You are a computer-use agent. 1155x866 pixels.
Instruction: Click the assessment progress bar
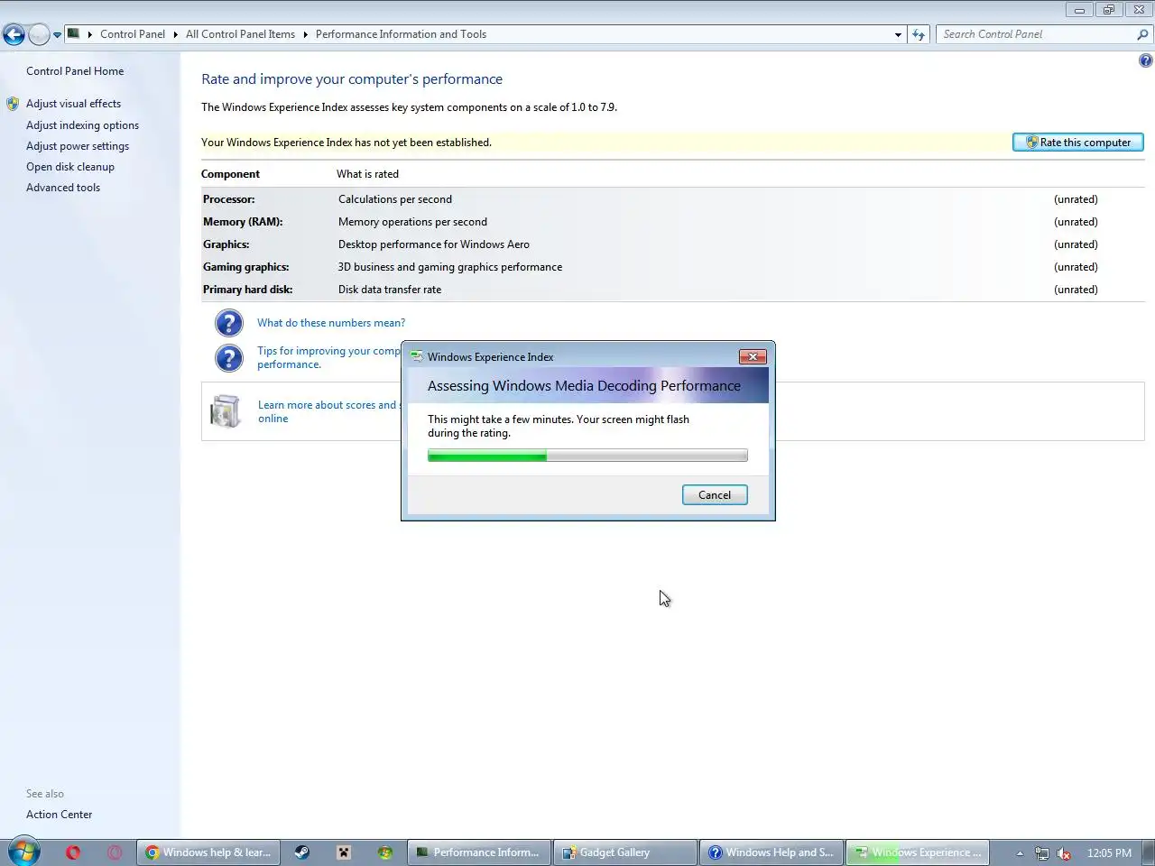(587, 456)
